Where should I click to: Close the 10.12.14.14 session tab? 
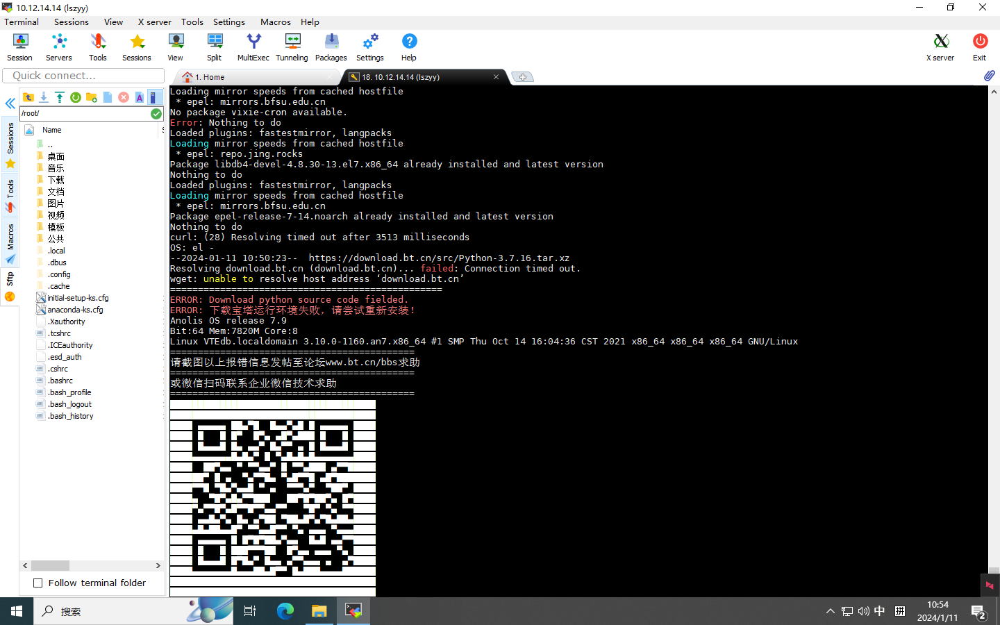(x=496, y=77)
